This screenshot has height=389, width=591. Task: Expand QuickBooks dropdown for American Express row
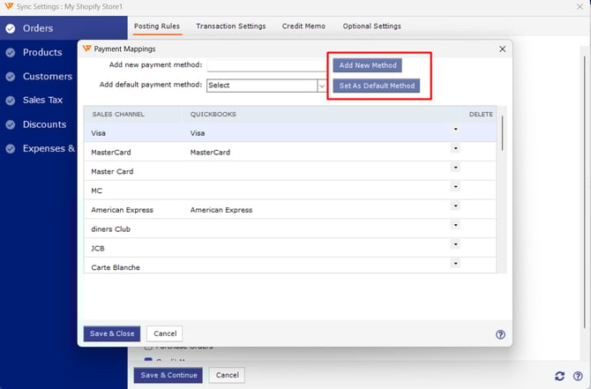tap(456, 206)
